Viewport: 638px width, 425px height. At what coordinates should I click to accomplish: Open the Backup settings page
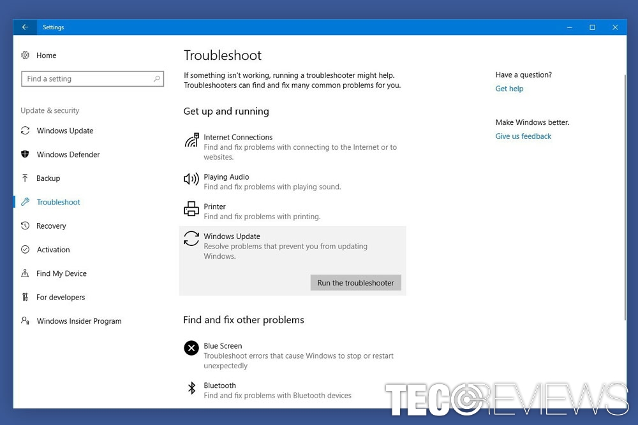(x=48, y=178)
